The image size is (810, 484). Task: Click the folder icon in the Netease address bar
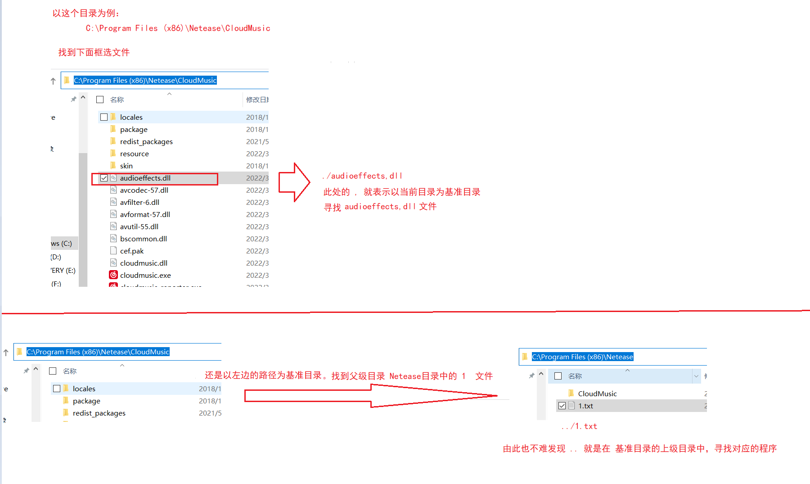click(x=525, y=357)
